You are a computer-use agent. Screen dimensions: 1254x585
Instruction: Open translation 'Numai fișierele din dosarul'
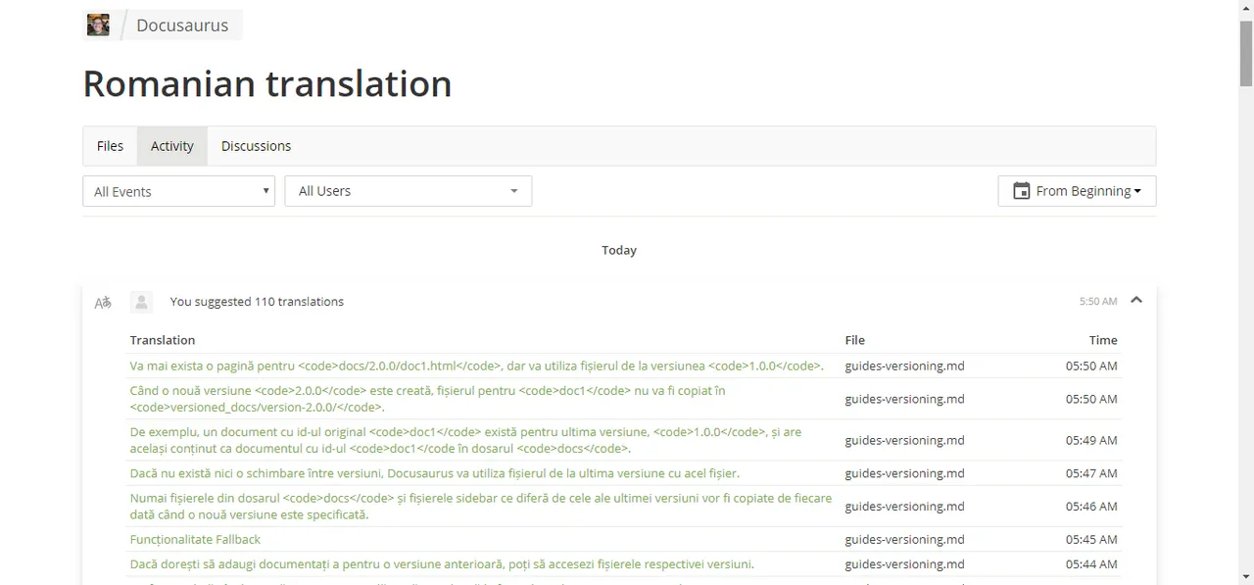pos(480,507)
